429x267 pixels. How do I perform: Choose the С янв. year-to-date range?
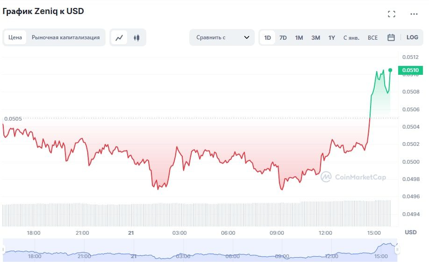coord(351,38)
